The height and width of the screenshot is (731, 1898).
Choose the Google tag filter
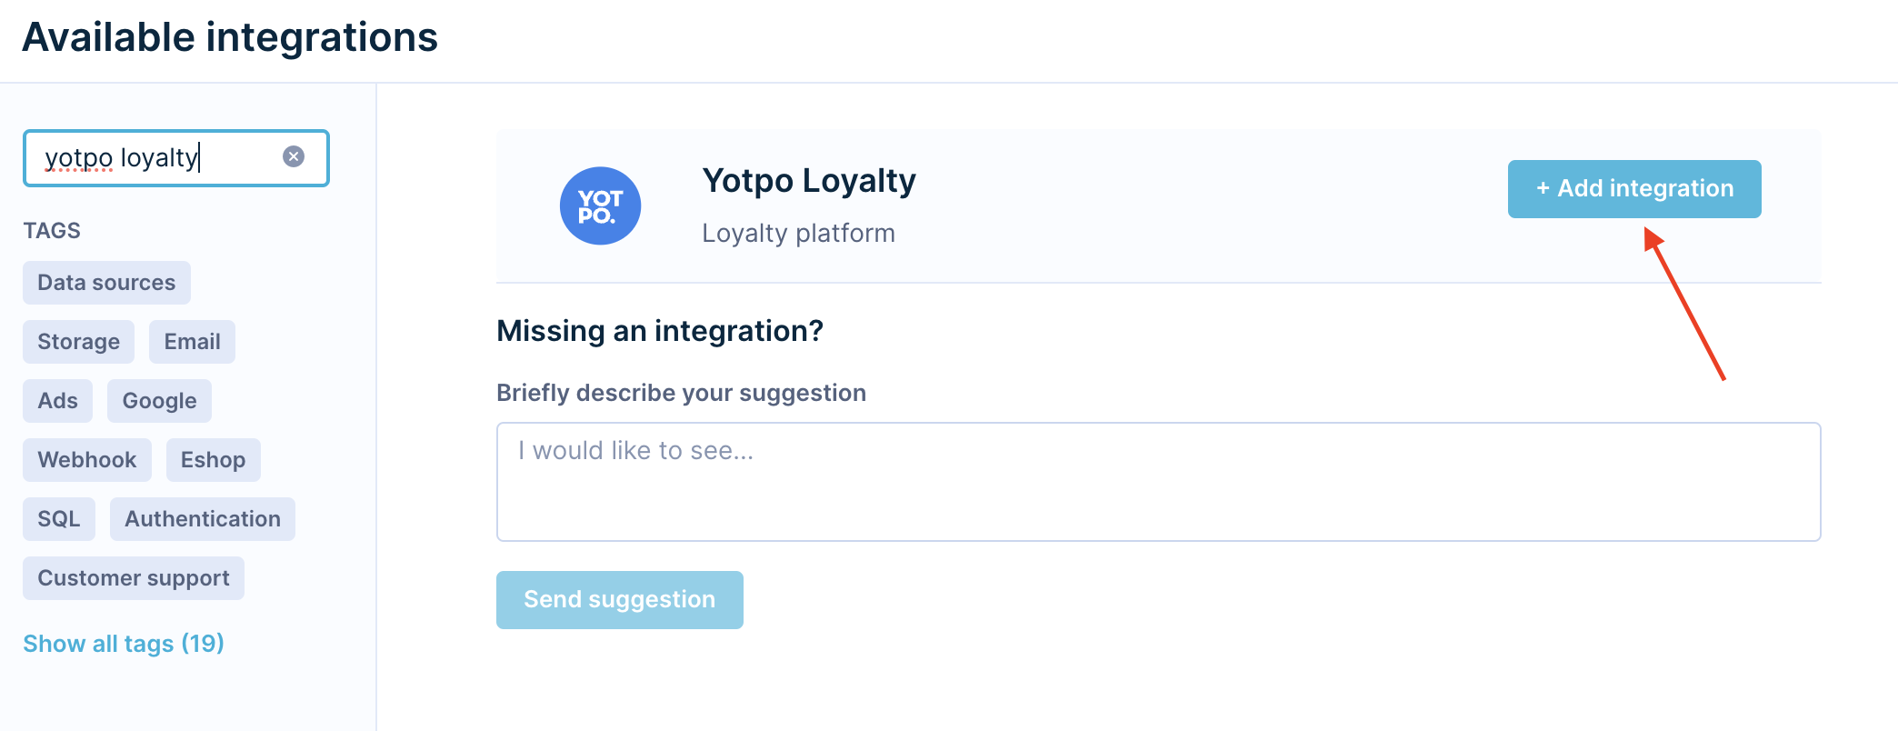[x=159, y=401]
